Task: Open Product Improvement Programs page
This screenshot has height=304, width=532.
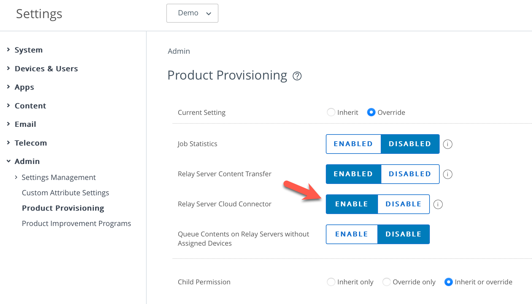Action: [x=76, y=224]
